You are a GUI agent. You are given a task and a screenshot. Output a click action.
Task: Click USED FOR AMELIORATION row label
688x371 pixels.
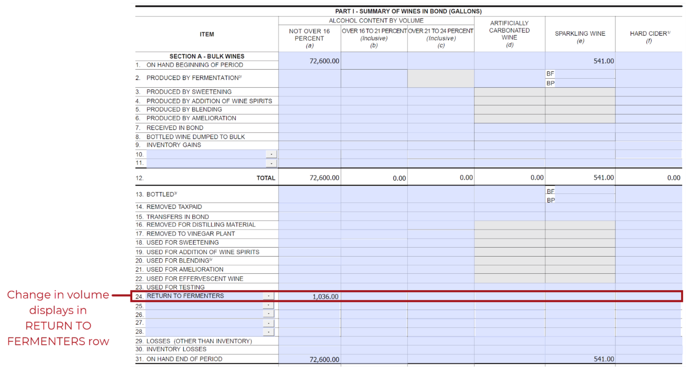(185, 270)
